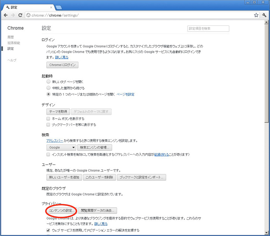Open the 記録される link
This screenshot has width=270, height=236.
click(161, 155)
